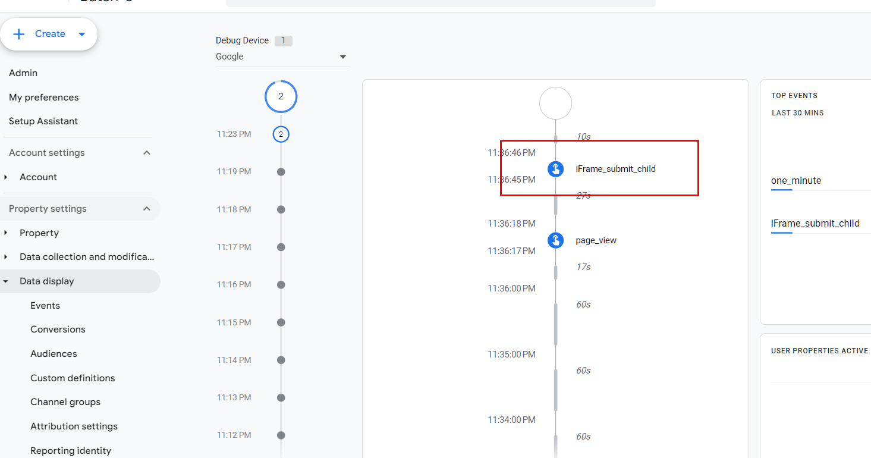Click the plus icon on Create
The height and width of the screenshot is (458, 871).
point(19,34)
